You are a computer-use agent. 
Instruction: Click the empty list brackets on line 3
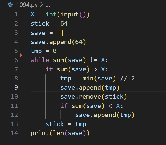[60, 33]
